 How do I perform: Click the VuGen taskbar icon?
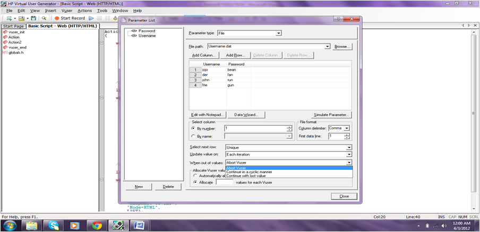click(118, 226)
